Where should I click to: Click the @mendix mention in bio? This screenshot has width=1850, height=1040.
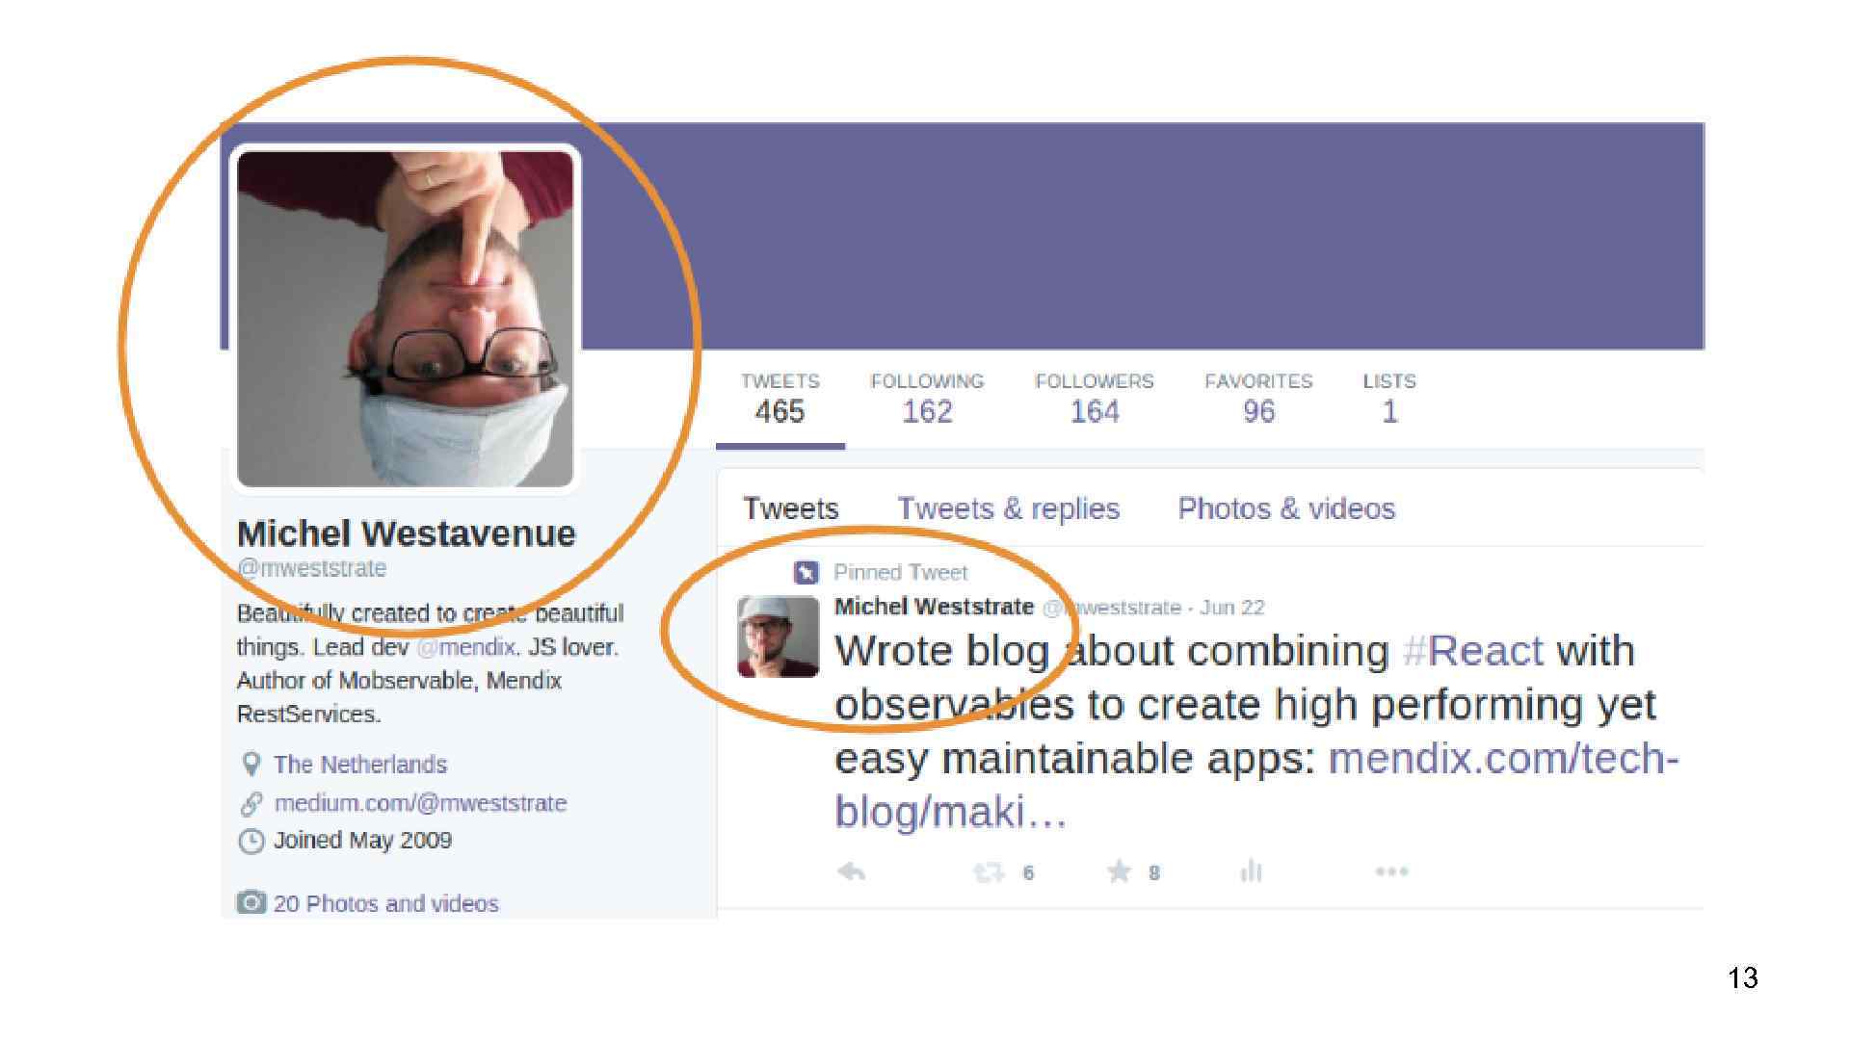tap(467, 647)
